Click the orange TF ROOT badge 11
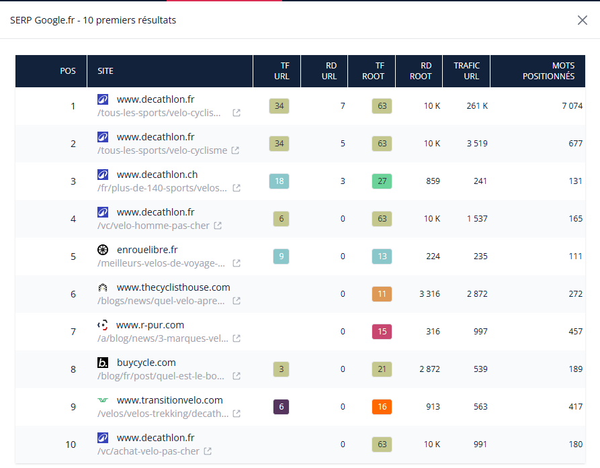 [382, 294]
